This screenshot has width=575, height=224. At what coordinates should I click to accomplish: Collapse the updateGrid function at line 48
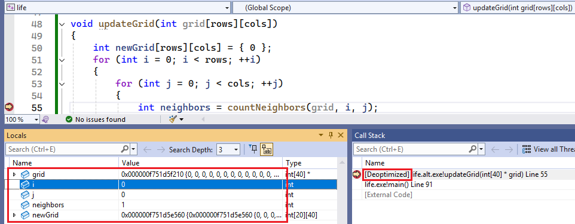click(x=62, y=24)
